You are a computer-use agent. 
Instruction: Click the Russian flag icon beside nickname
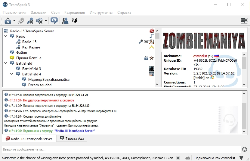[x=216, y=56]
